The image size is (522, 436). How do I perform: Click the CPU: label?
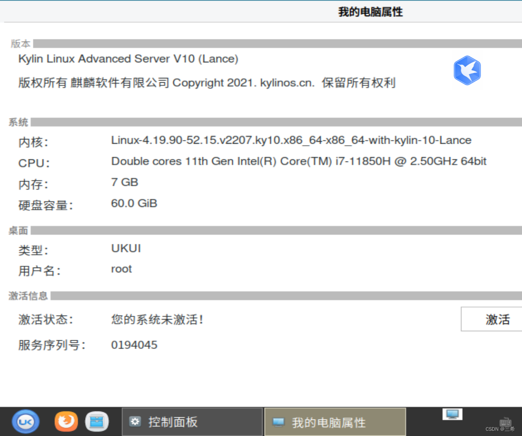(x=34, y=163)
